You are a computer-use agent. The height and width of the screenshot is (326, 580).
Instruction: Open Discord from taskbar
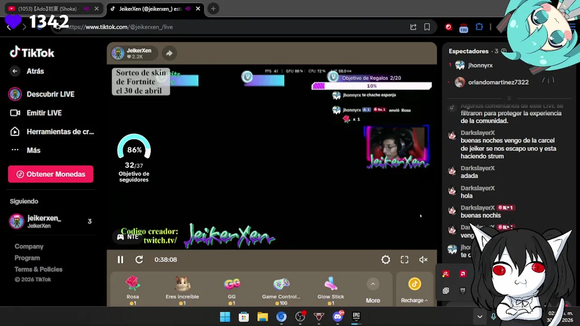pyautogui.click(x=338, y=316)
